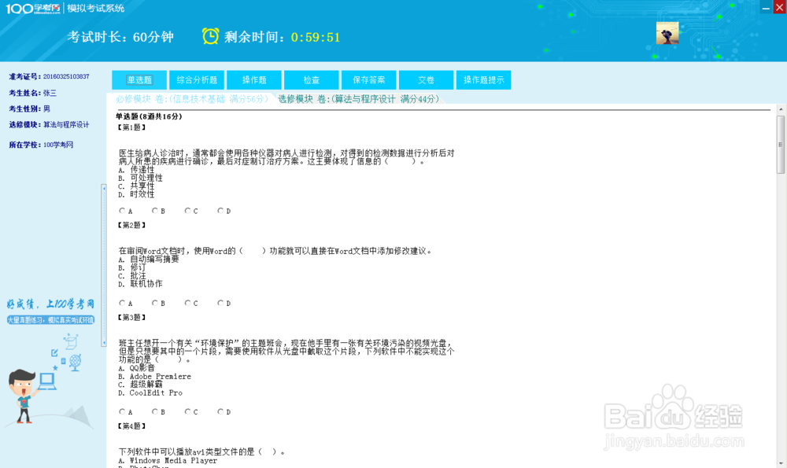The height and width of the screenshot is (468, 787).
Task: Close the exam system window
Action: [779, 7]
